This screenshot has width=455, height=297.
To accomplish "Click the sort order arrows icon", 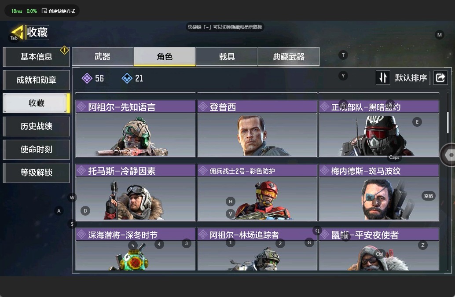I will click(x=383, y=77).
